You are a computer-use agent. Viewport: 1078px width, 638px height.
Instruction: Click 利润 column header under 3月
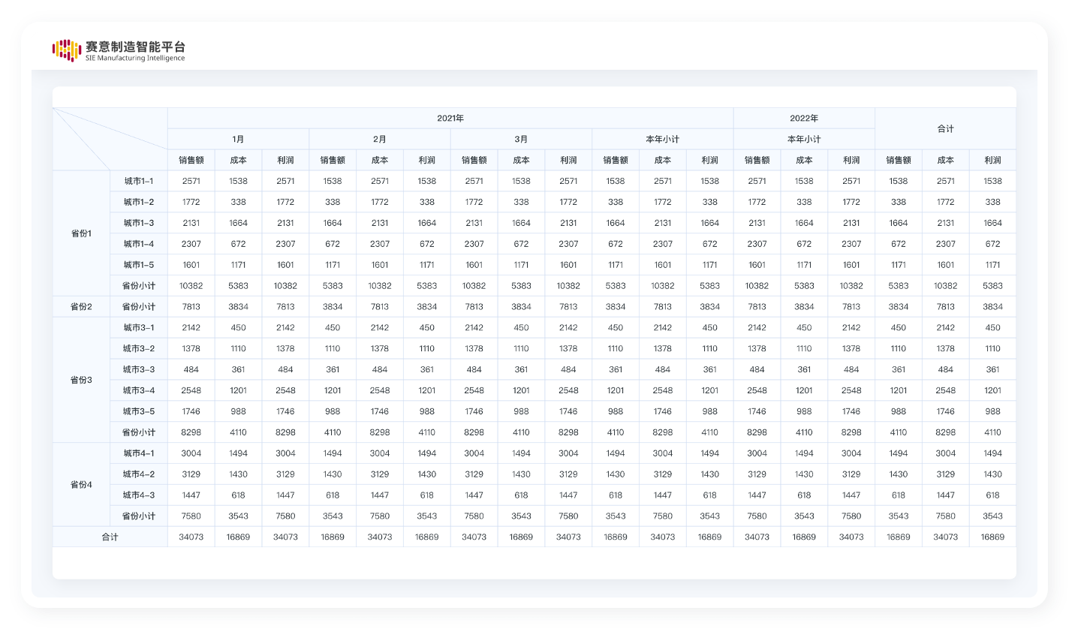point(568,161)
